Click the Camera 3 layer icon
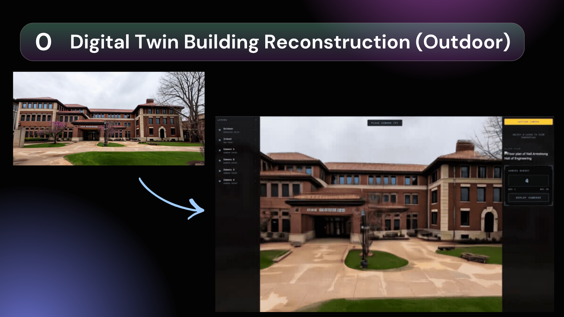Image resolution: width=564 pixels, height=317 pixels. tap(220, 171)
